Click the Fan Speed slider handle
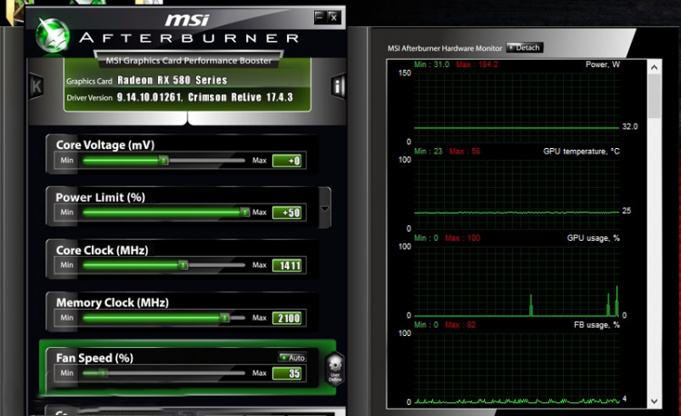The image size is (681, 416). coord(103,373)
